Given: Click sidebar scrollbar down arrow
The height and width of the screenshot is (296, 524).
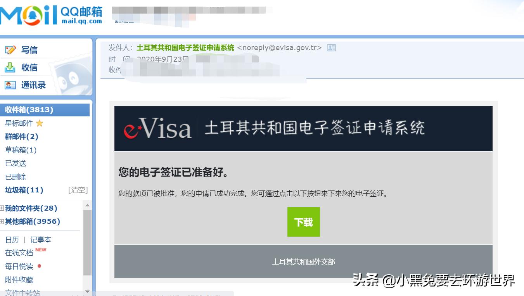Looking at the screenshot, I should [87, 291].
